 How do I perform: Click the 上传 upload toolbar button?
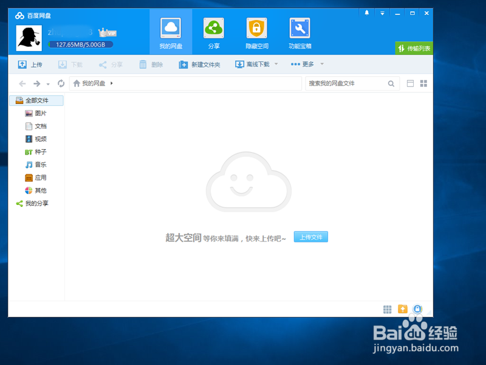30,64
